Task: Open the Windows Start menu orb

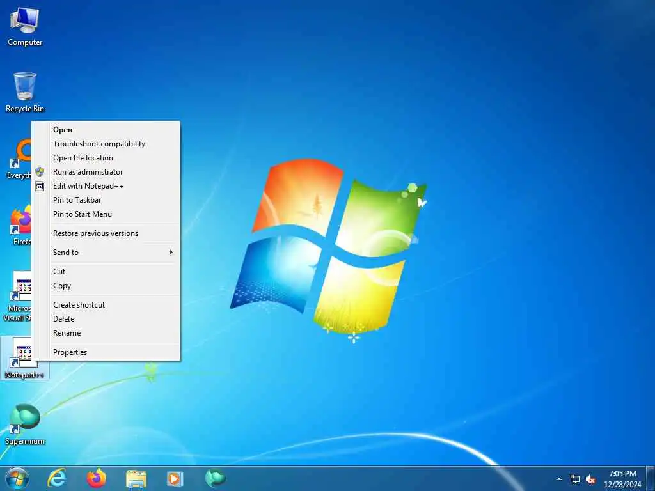Action: pos(17,478)
